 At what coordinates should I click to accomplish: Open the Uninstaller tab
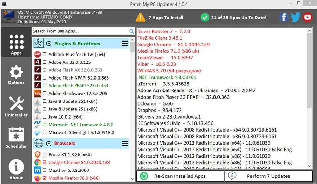(x=16, y=107)
